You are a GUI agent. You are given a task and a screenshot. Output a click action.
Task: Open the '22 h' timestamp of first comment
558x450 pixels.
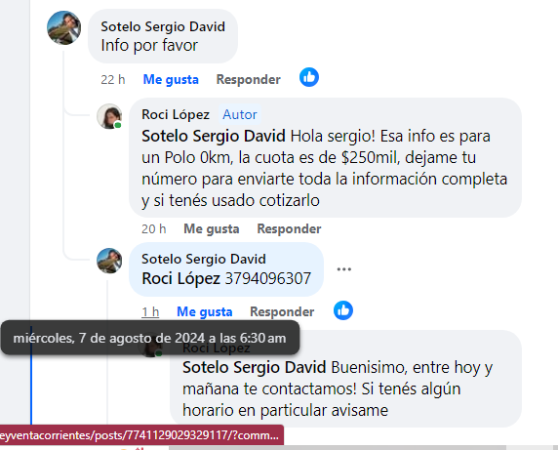click(113, 79)
